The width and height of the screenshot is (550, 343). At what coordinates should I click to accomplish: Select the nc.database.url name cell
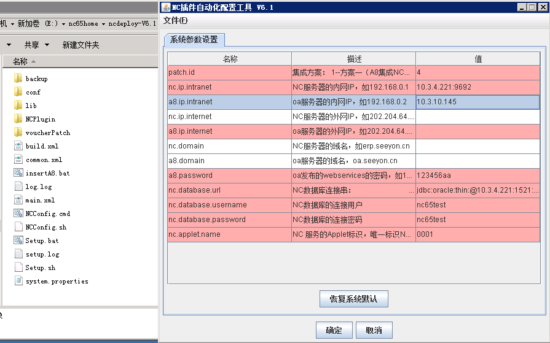point(229,190)
